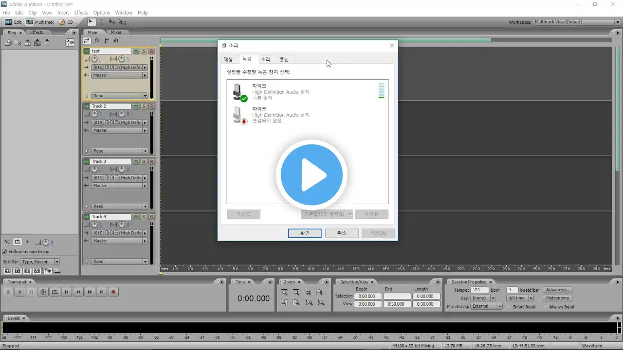The width and height of the screenshot is (623, 350).
Task: Switch to Edit view
Action: tap(13, 22)
